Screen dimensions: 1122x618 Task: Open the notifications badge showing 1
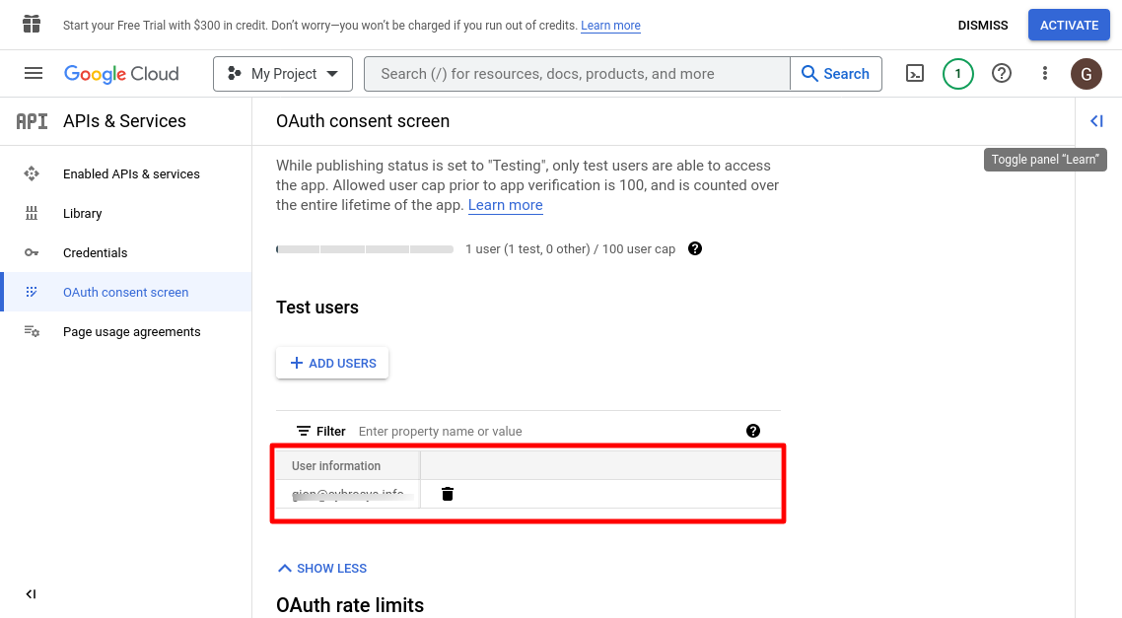pyautogui.click(x=957, y=74)
